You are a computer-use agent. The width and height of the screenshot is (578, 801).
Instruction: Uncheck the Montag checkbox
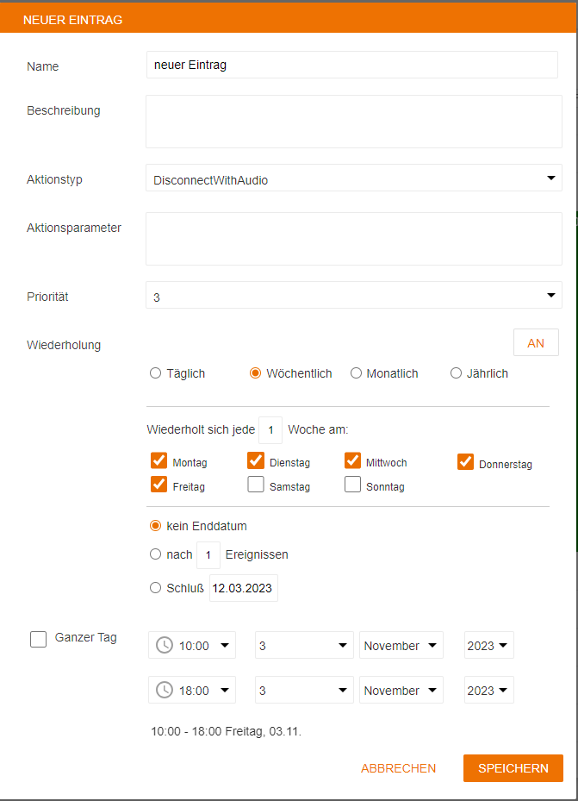pos(158,460)
